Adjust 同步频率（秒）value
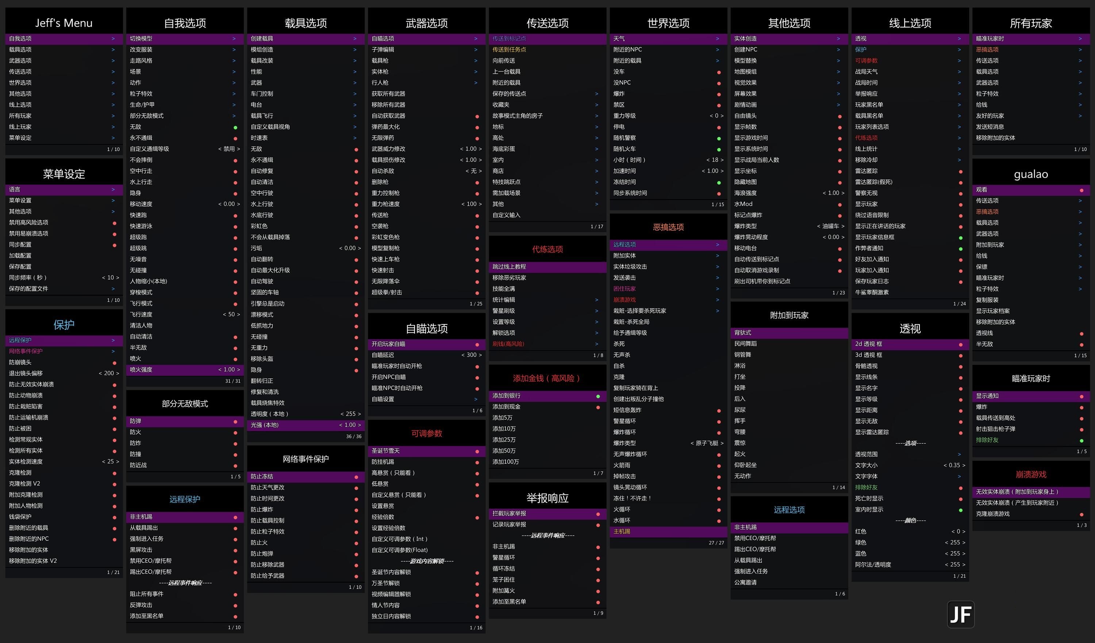 pos(110,278)
